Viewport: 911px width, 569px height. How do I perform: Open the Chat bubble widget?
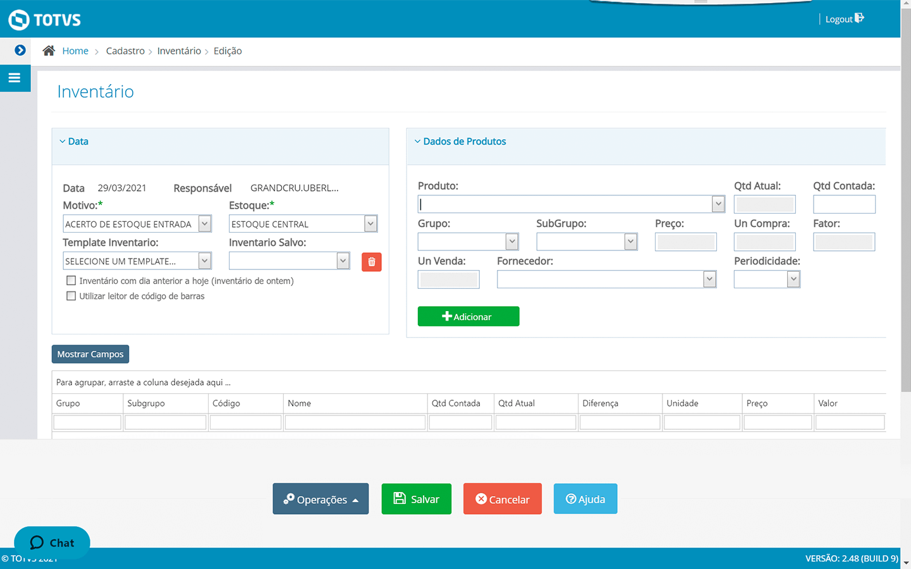tap(52, 542)
